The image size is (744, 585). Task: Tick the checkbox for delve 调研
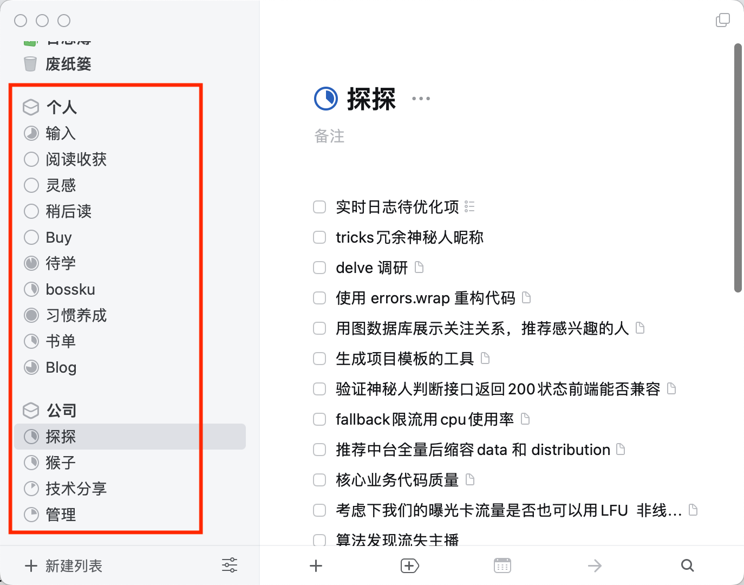point(319,268)
